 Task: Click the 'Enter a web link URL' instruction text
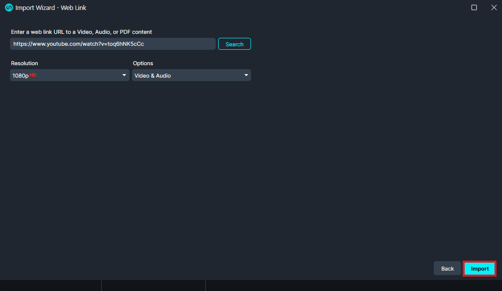tap(81, 32)
